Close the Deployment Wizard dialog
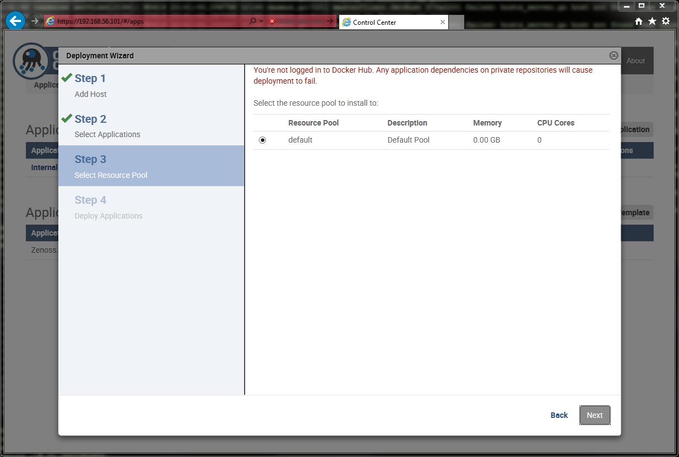Screen dimensions: 679x457 coord(613,56)
